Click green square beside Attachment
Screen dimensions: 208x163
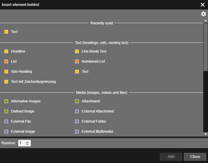pyautogui.click(x=77, y=101)
